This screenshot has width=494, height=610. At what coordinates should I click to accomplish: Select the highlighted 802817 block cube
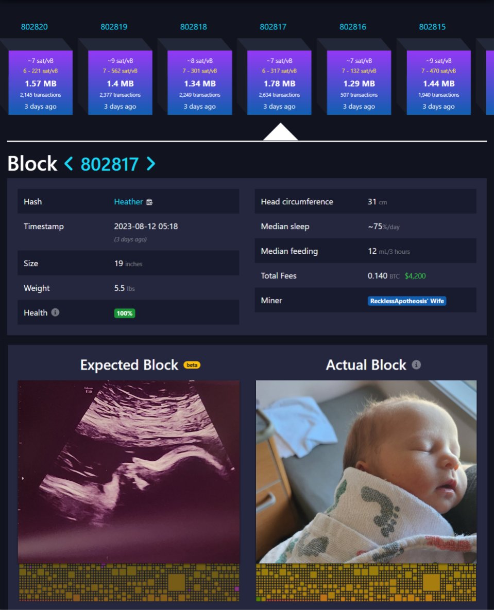pos(279,82)
